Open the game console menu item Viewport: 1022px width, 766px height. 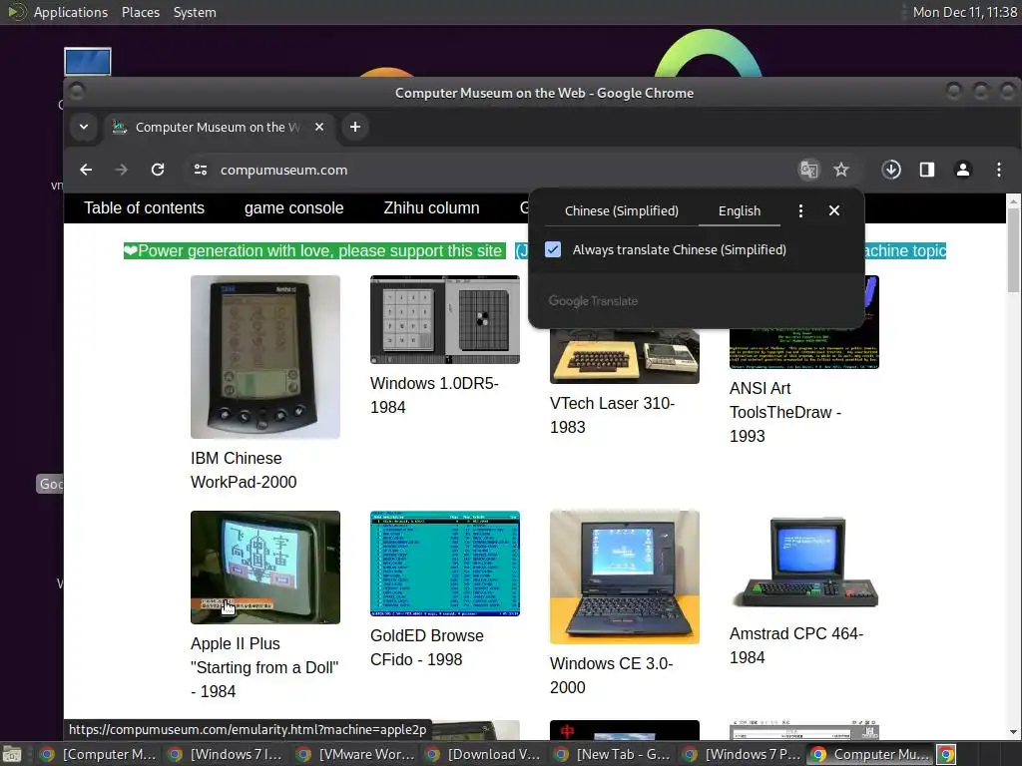tap(294, 207)
